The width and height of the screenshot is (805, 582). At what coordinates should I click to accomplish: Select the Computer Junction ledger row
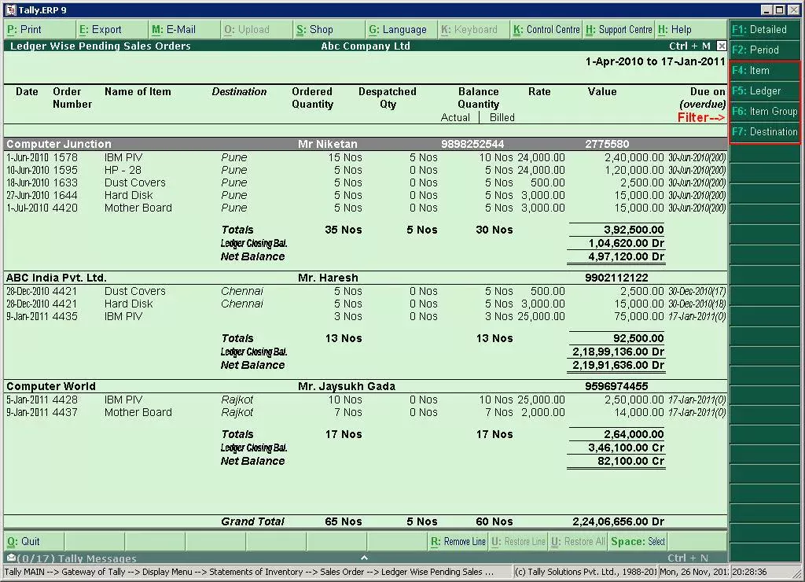pos(59,145)
